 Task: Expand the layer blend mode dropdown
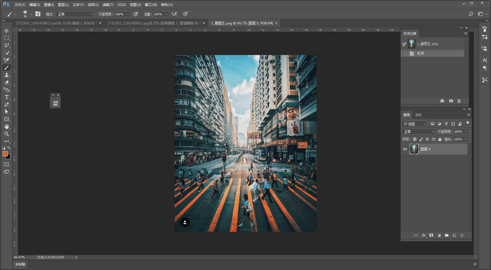pos(418,132)
